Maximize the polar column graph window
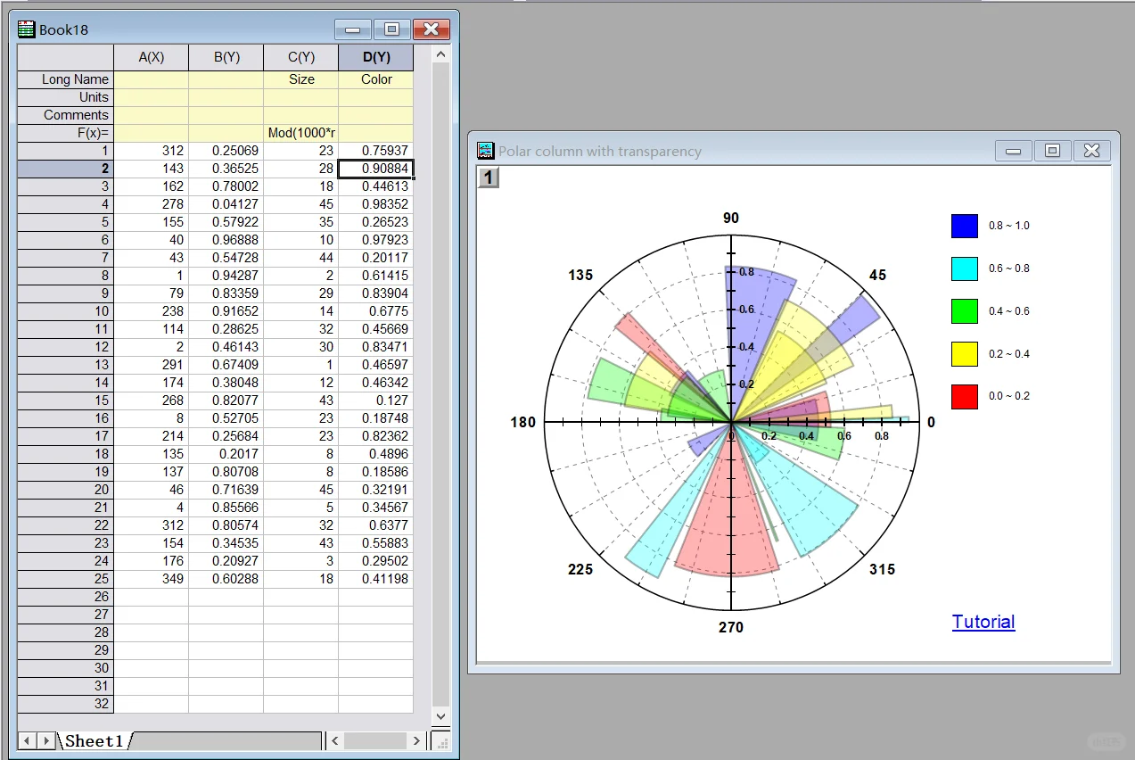 tap(1052, 151)
